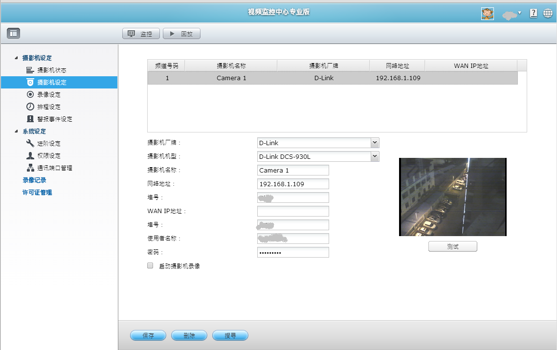Image resolution: width=557 pixels, height=350 pixels.
Task: Click the 测试 test button
Action: pos(452,246)
